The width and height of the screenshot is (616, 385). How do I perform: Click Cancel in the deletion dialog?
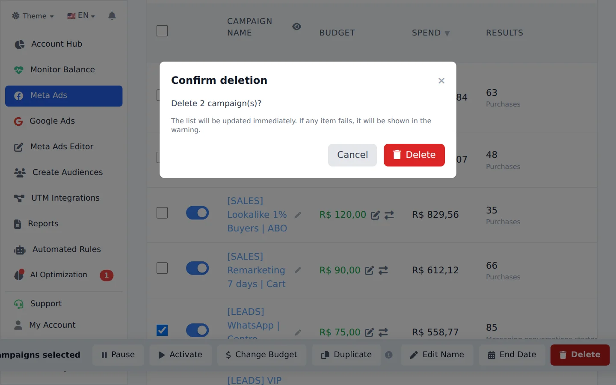tap(352, 155)
